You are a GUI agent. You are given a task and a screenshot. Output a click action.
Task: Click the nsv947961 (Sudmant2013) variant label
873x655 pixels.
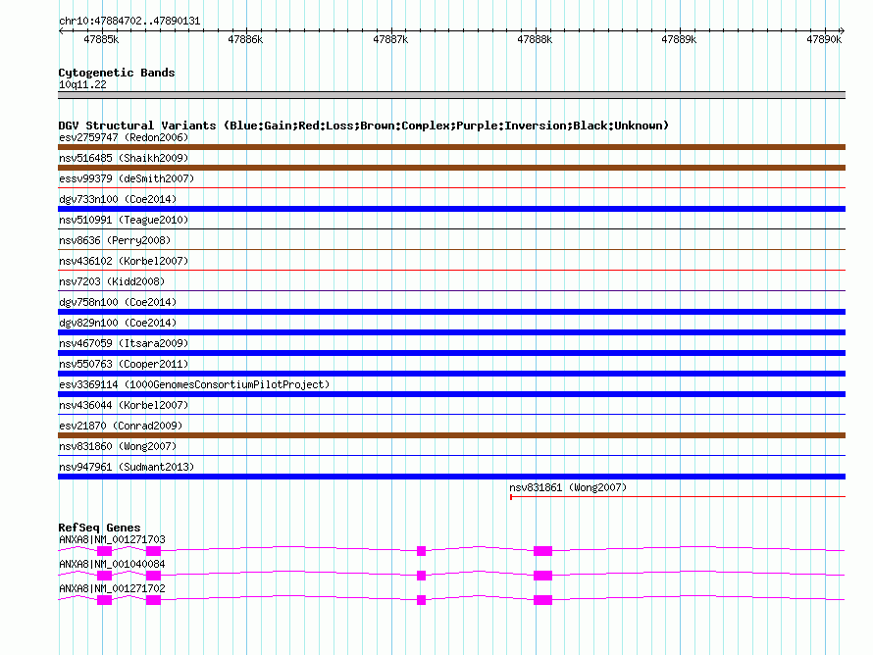click(x=127, y=467)
